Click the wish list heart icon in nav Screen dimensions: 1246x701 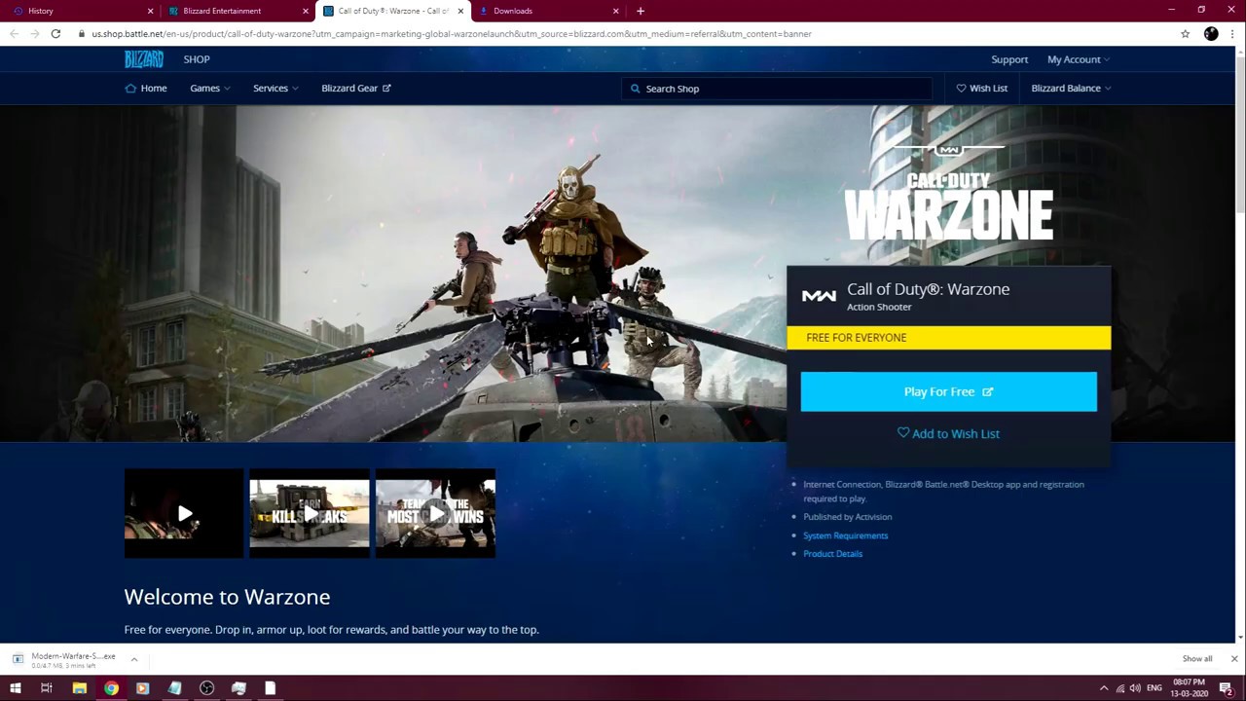tap(961, 89)
